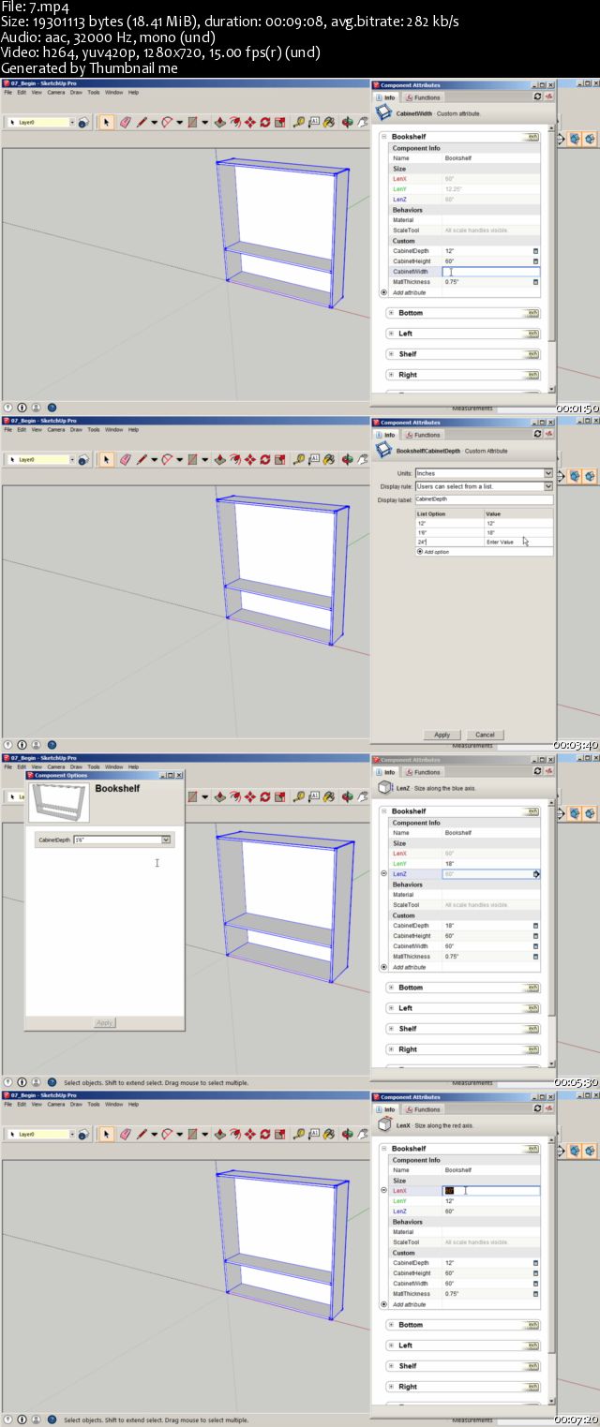Pick the Eraser tool in 00:01:50 frame

(126, 122)
